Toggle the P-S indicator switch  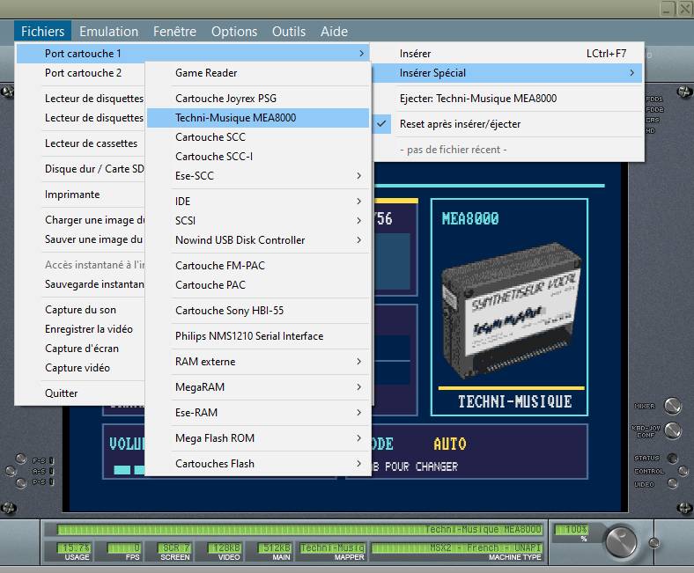(x=51, y=481)
